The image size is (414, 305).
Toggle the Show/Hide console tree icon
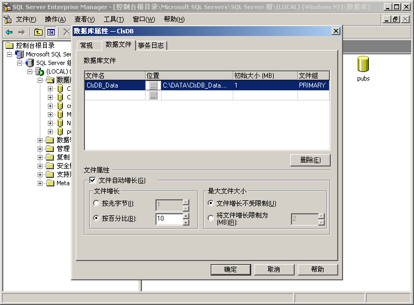[x=51, y=32]
